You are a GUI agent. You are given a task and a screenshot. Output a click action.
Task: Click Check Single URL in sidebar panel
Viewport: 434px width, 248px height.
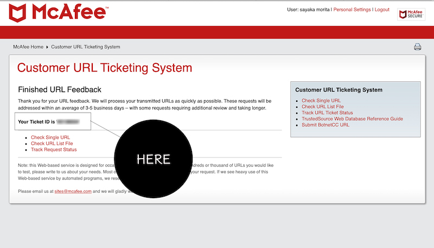321,101
